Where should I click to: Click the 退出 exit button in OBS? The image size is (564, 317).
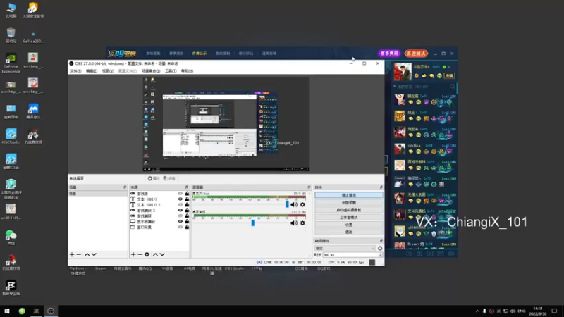click(348, 232)
